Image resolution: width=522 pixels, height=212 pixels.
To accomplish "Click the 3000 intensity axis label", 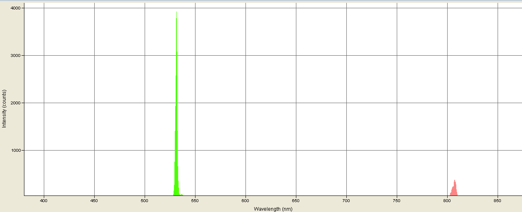I will point(16,56).
